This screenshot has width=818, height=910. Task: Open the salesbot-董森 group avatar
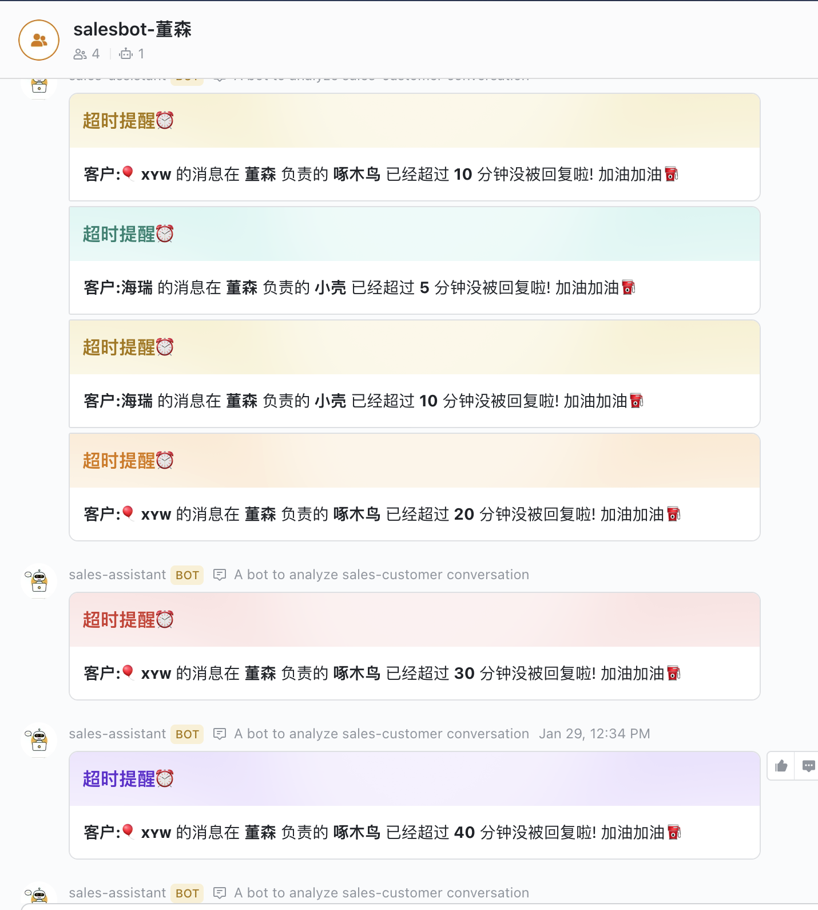pos(39,40)
